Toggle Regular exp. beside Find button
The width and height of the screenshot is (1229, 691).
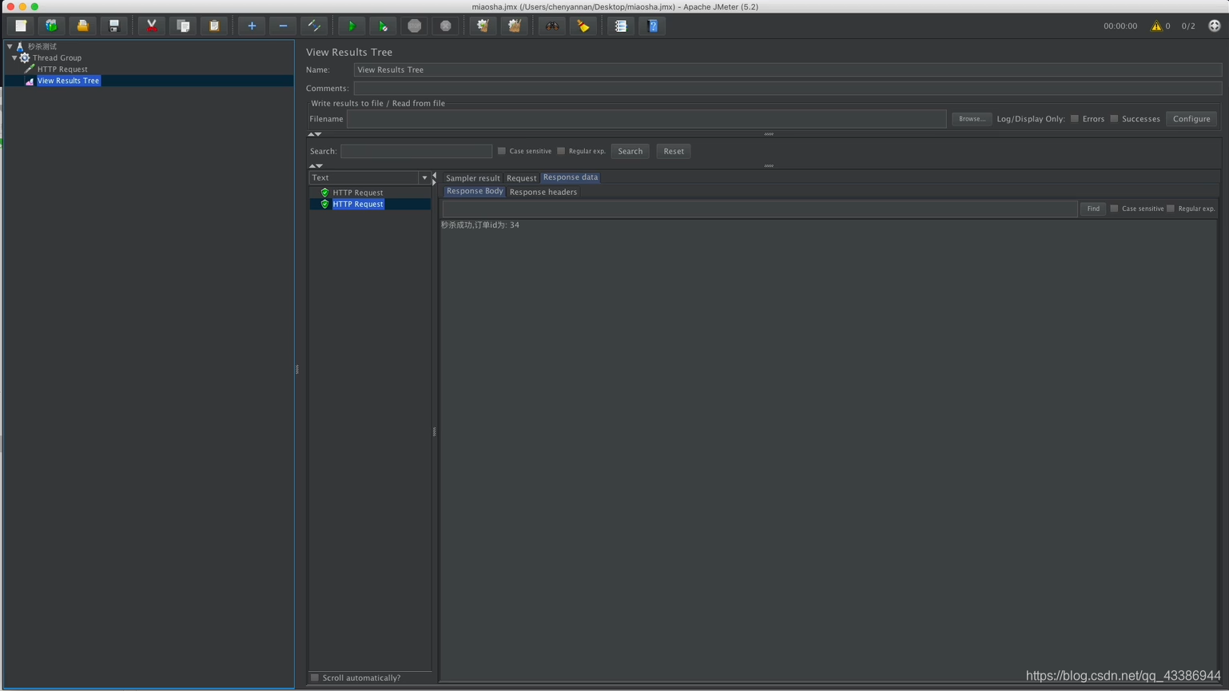click(x=1171, y=208)
